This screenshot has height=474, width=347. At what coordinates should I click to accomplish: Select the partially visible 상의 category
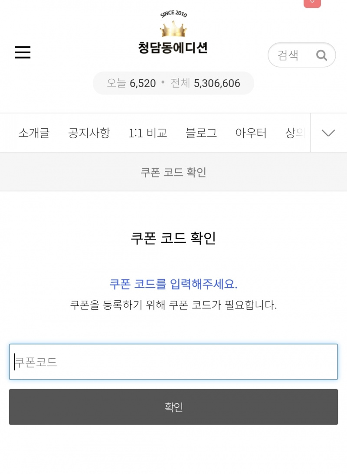[296, 133]
